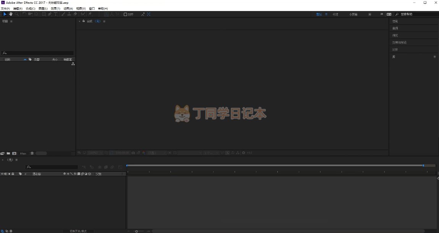Click the interpret footage icon in Project panel
The height and width of the screenshot is (233, 439).
point(3,153)
